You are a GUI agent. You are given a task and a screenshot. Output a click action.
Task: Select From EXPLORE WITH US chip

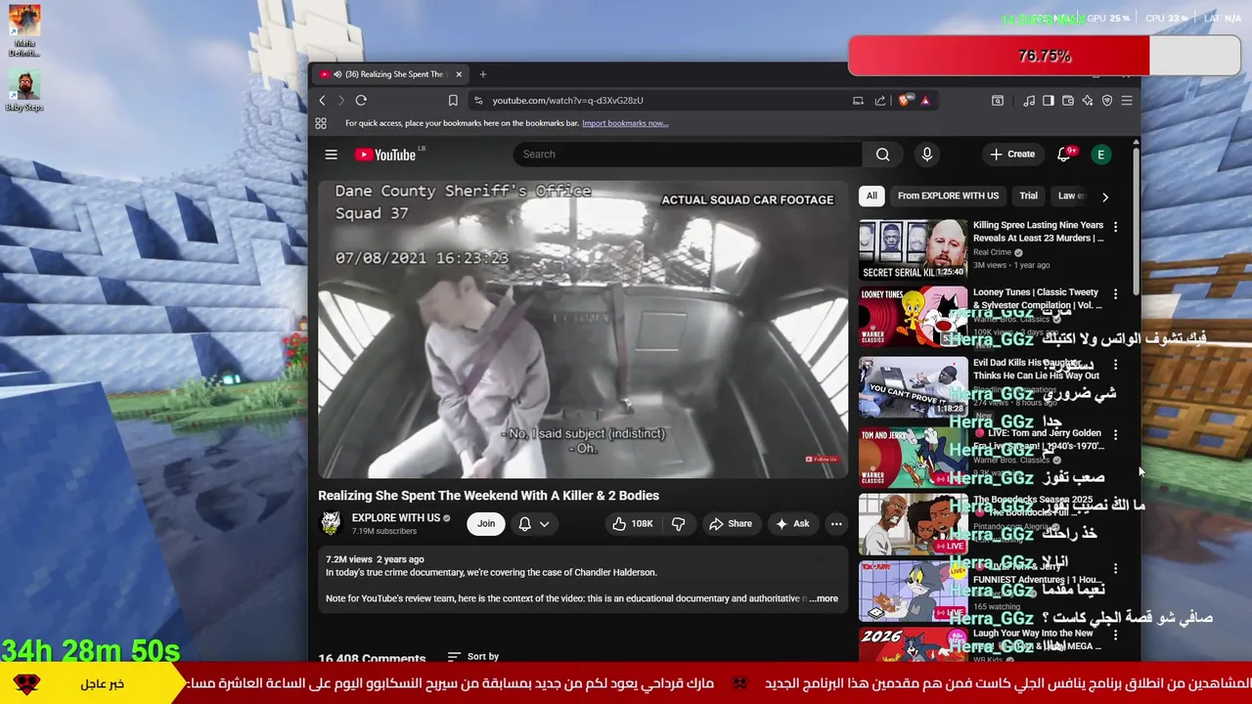[948, 196]
